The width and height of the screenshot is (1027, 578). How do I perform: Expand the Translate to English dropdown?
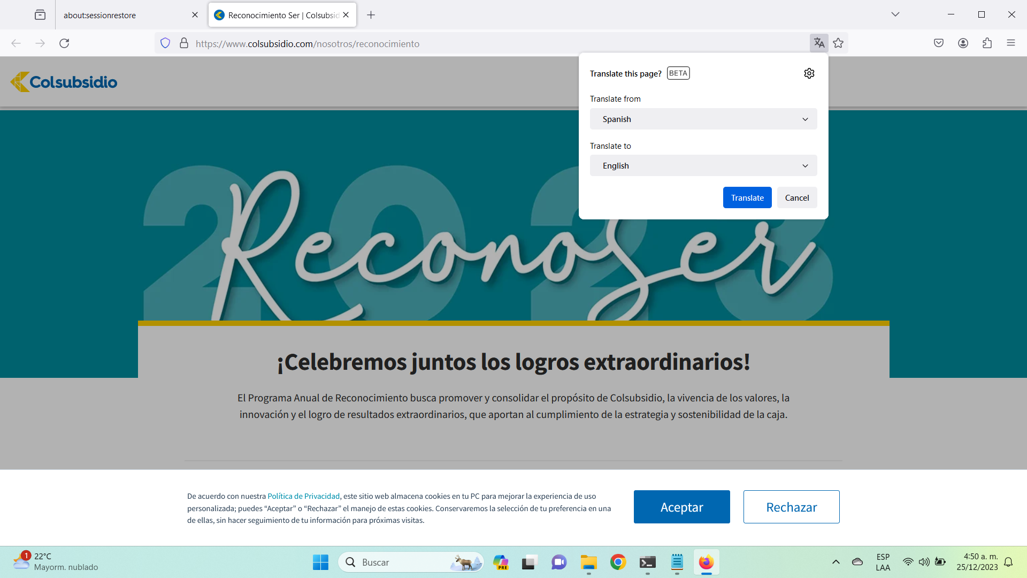click(703, 166)
